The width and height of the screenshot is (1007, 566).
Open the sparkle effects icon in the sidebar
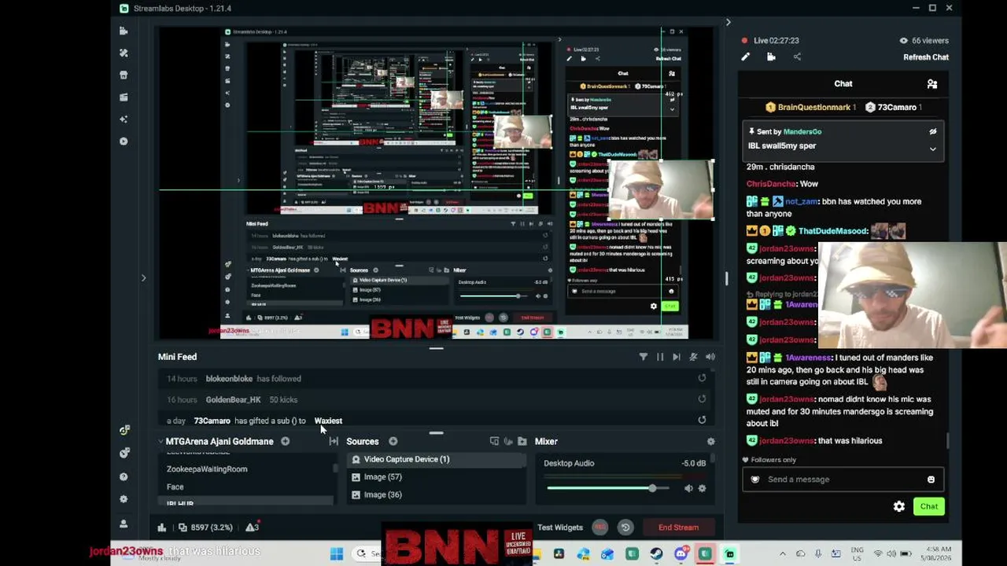124,119
